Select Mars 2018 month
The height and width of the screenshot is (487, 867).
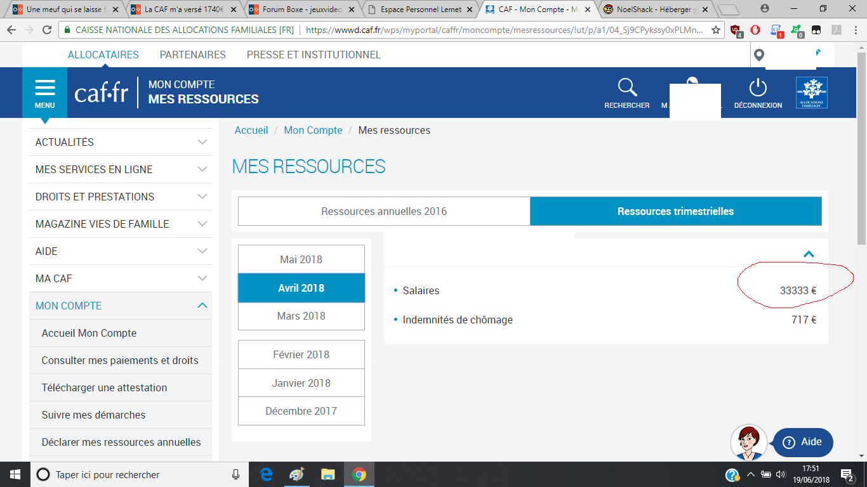tap(301, 316)
